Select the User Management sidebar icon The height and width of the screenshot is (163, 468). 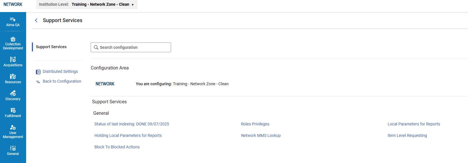(13, 132)
